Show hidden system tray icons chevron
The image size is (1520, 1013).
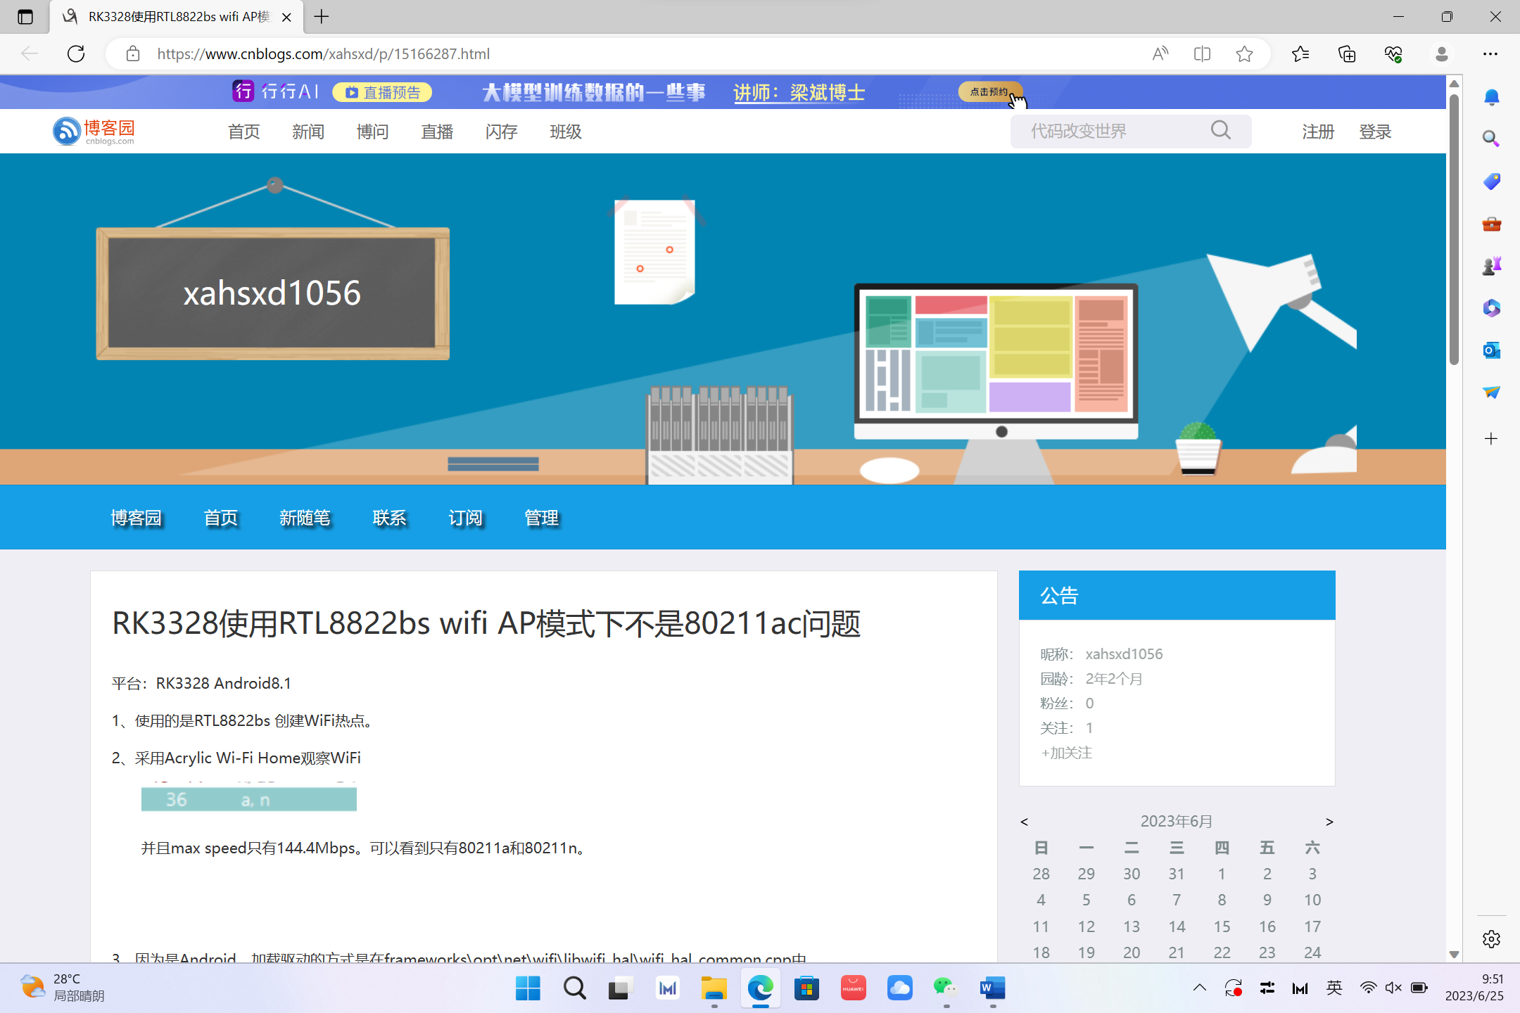1200,988
